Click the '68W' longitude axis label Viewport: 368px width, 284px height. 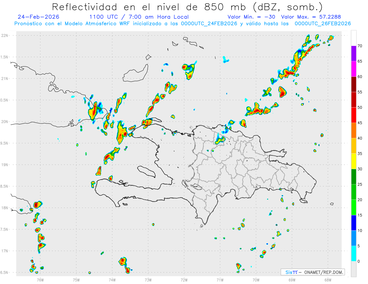[x=328, y=280]
